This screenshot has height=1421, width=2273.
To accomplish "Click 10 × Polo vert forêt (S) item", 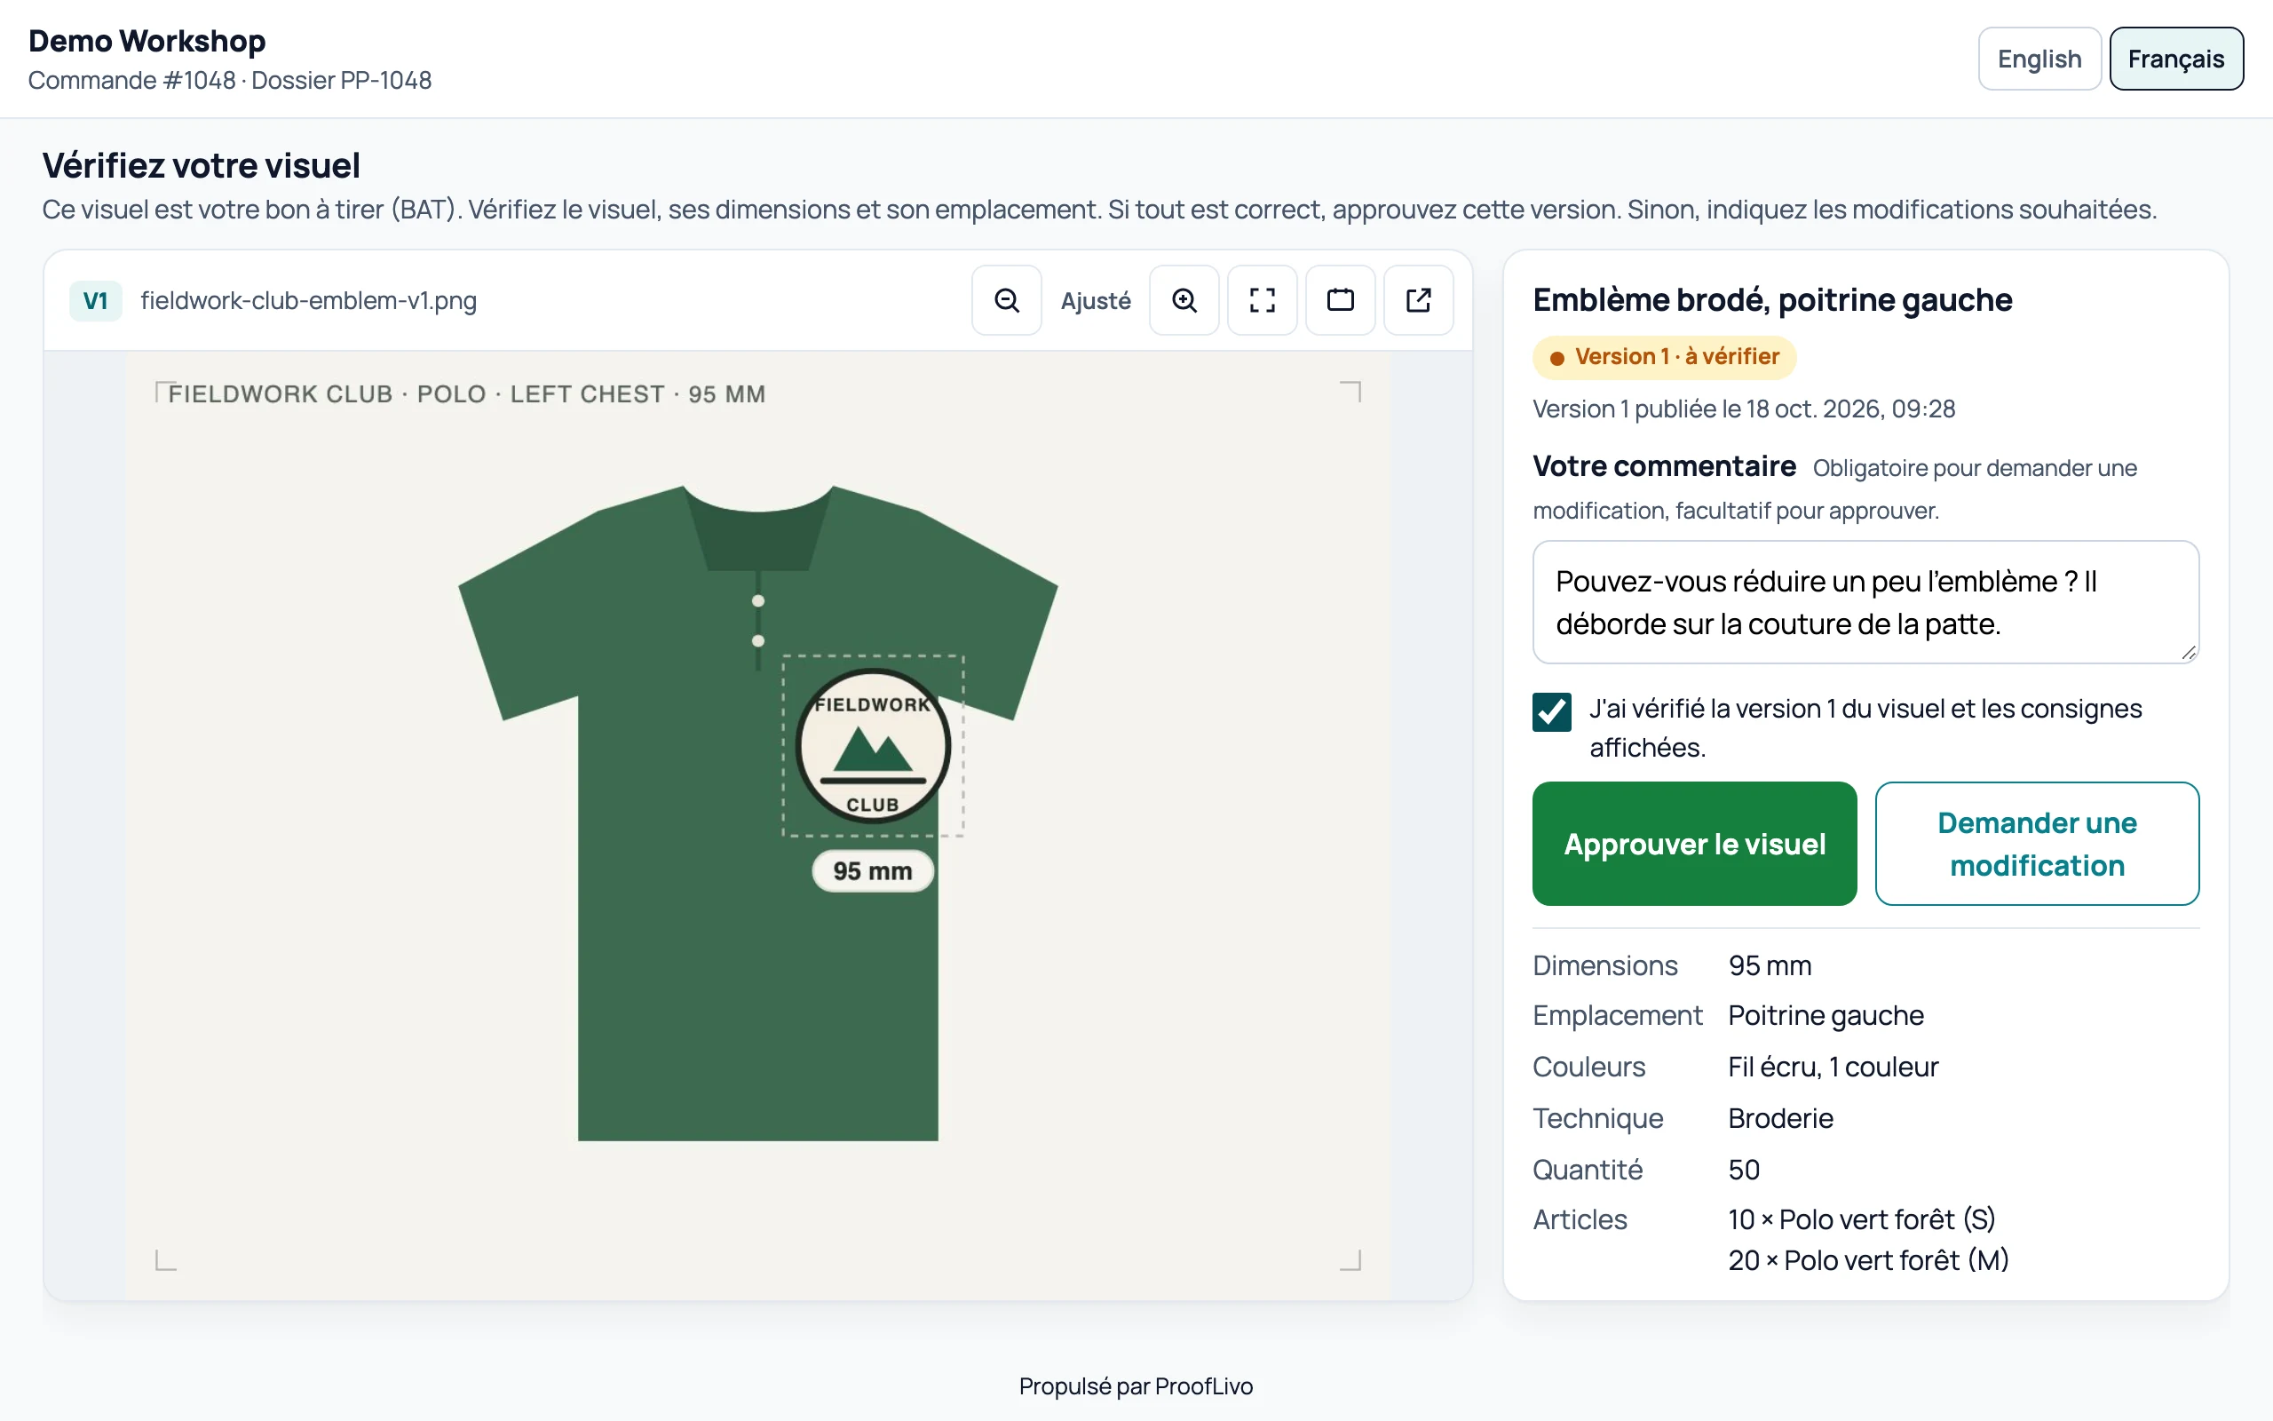I will tap(1861, 1219).
